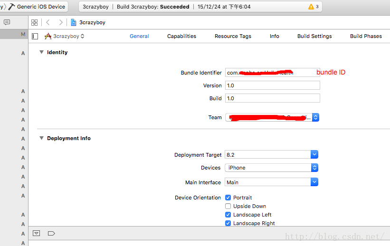Open the Main Interface dropdown arrow
This screenshot has height=246, width=390.
click(x=314, y=182)
